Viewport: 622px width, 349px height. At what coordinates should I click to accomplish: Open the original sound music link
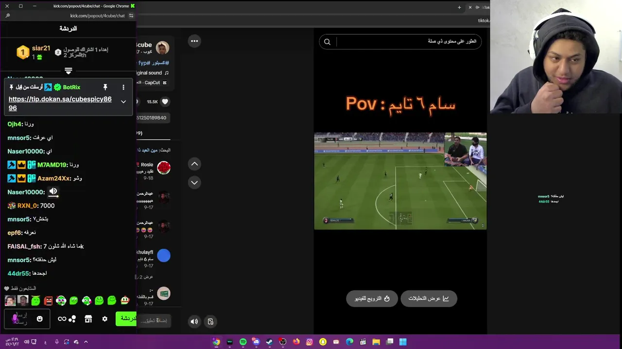click(x=153, y=73)
